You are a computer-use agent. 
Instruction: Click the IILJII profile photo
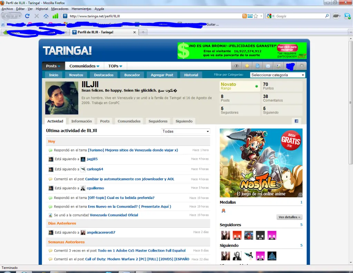[62, 98]
